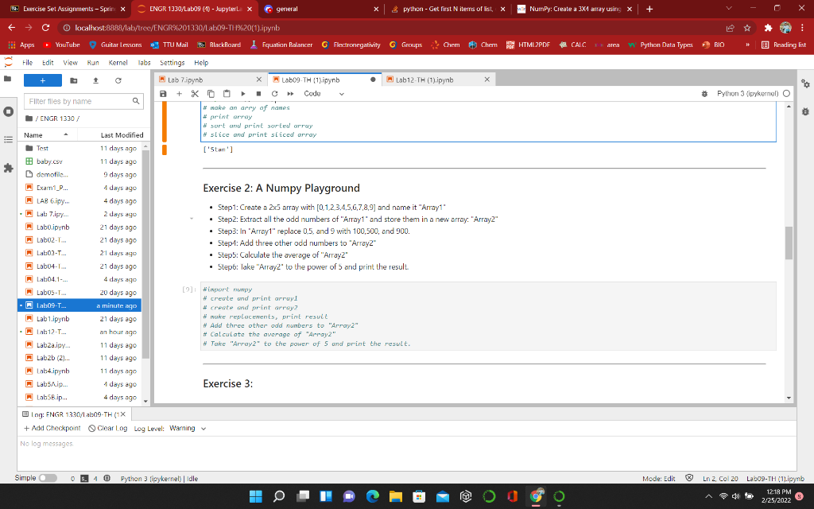Cut the selected notebook cells
The image size is (814, 509).
click(x=194, y=94)
